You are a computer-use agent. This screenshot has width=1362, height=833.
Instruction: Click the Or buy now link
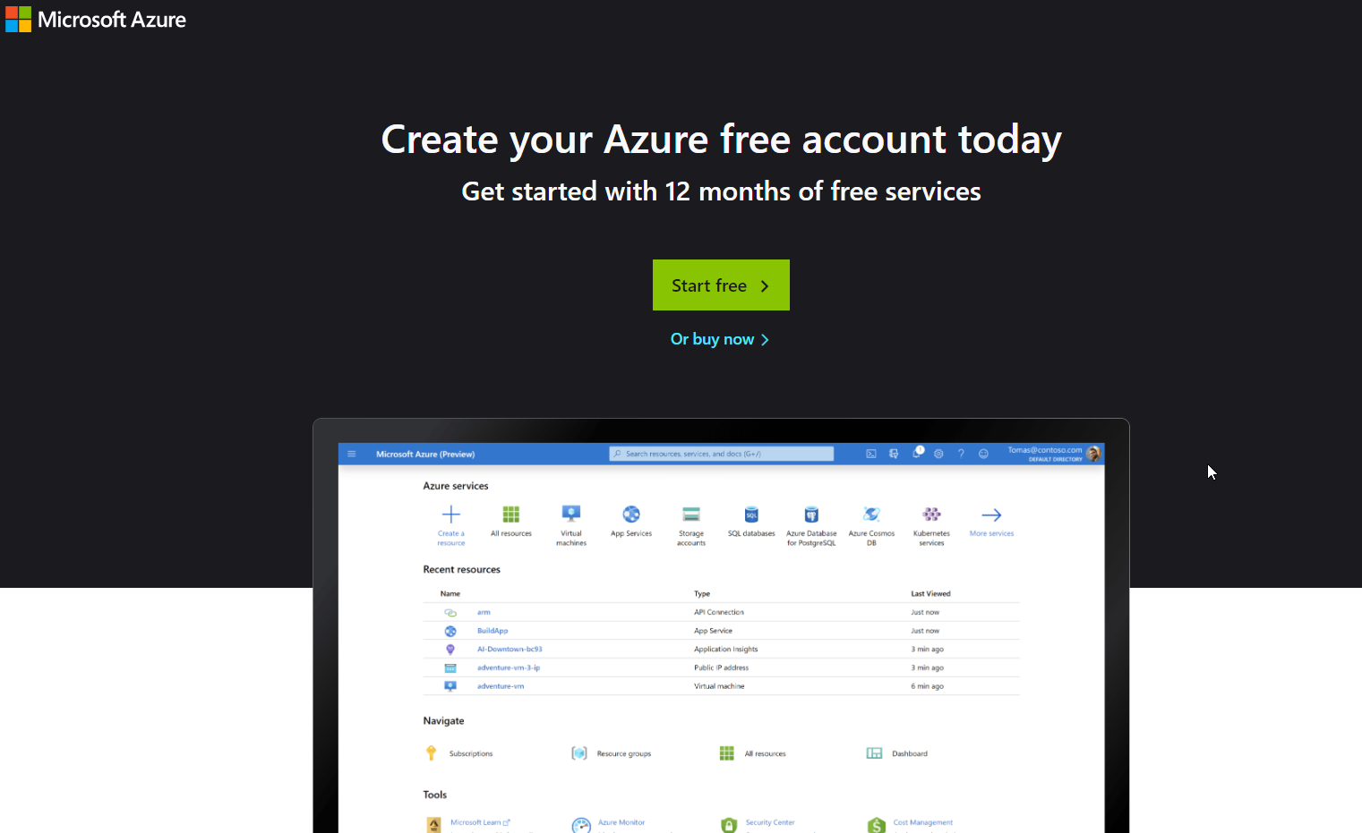coord(720,338)
